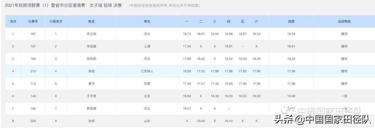Click bib number 210
The width and height of the screenshot is (375, 128).
tap(33, 71)
